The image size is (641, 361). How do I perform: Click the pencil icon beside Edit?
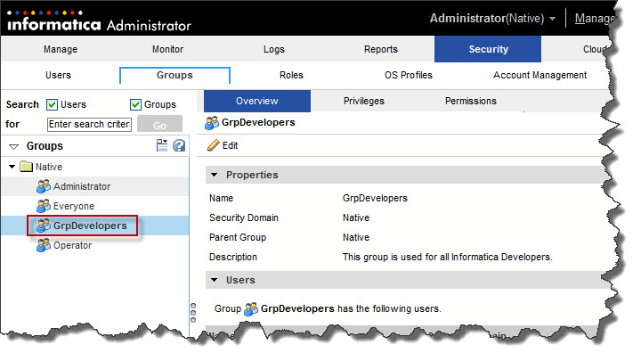tap(214, 145)
